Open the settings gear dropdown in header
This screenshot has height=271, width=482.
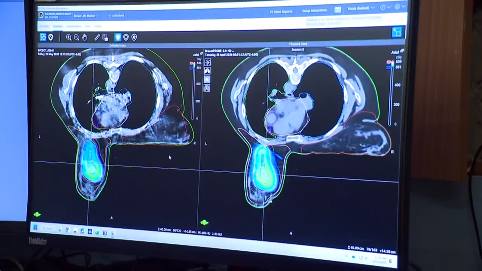[x=400, y=7]
